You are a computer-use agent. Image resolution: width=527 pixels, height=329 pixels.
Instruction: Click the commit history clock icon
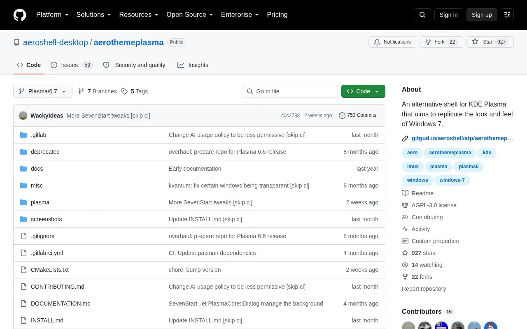(x=342, y=116)
